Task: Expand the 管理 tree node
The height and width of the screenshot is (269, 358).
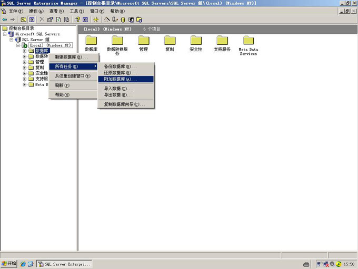Action: click(25, 62)
